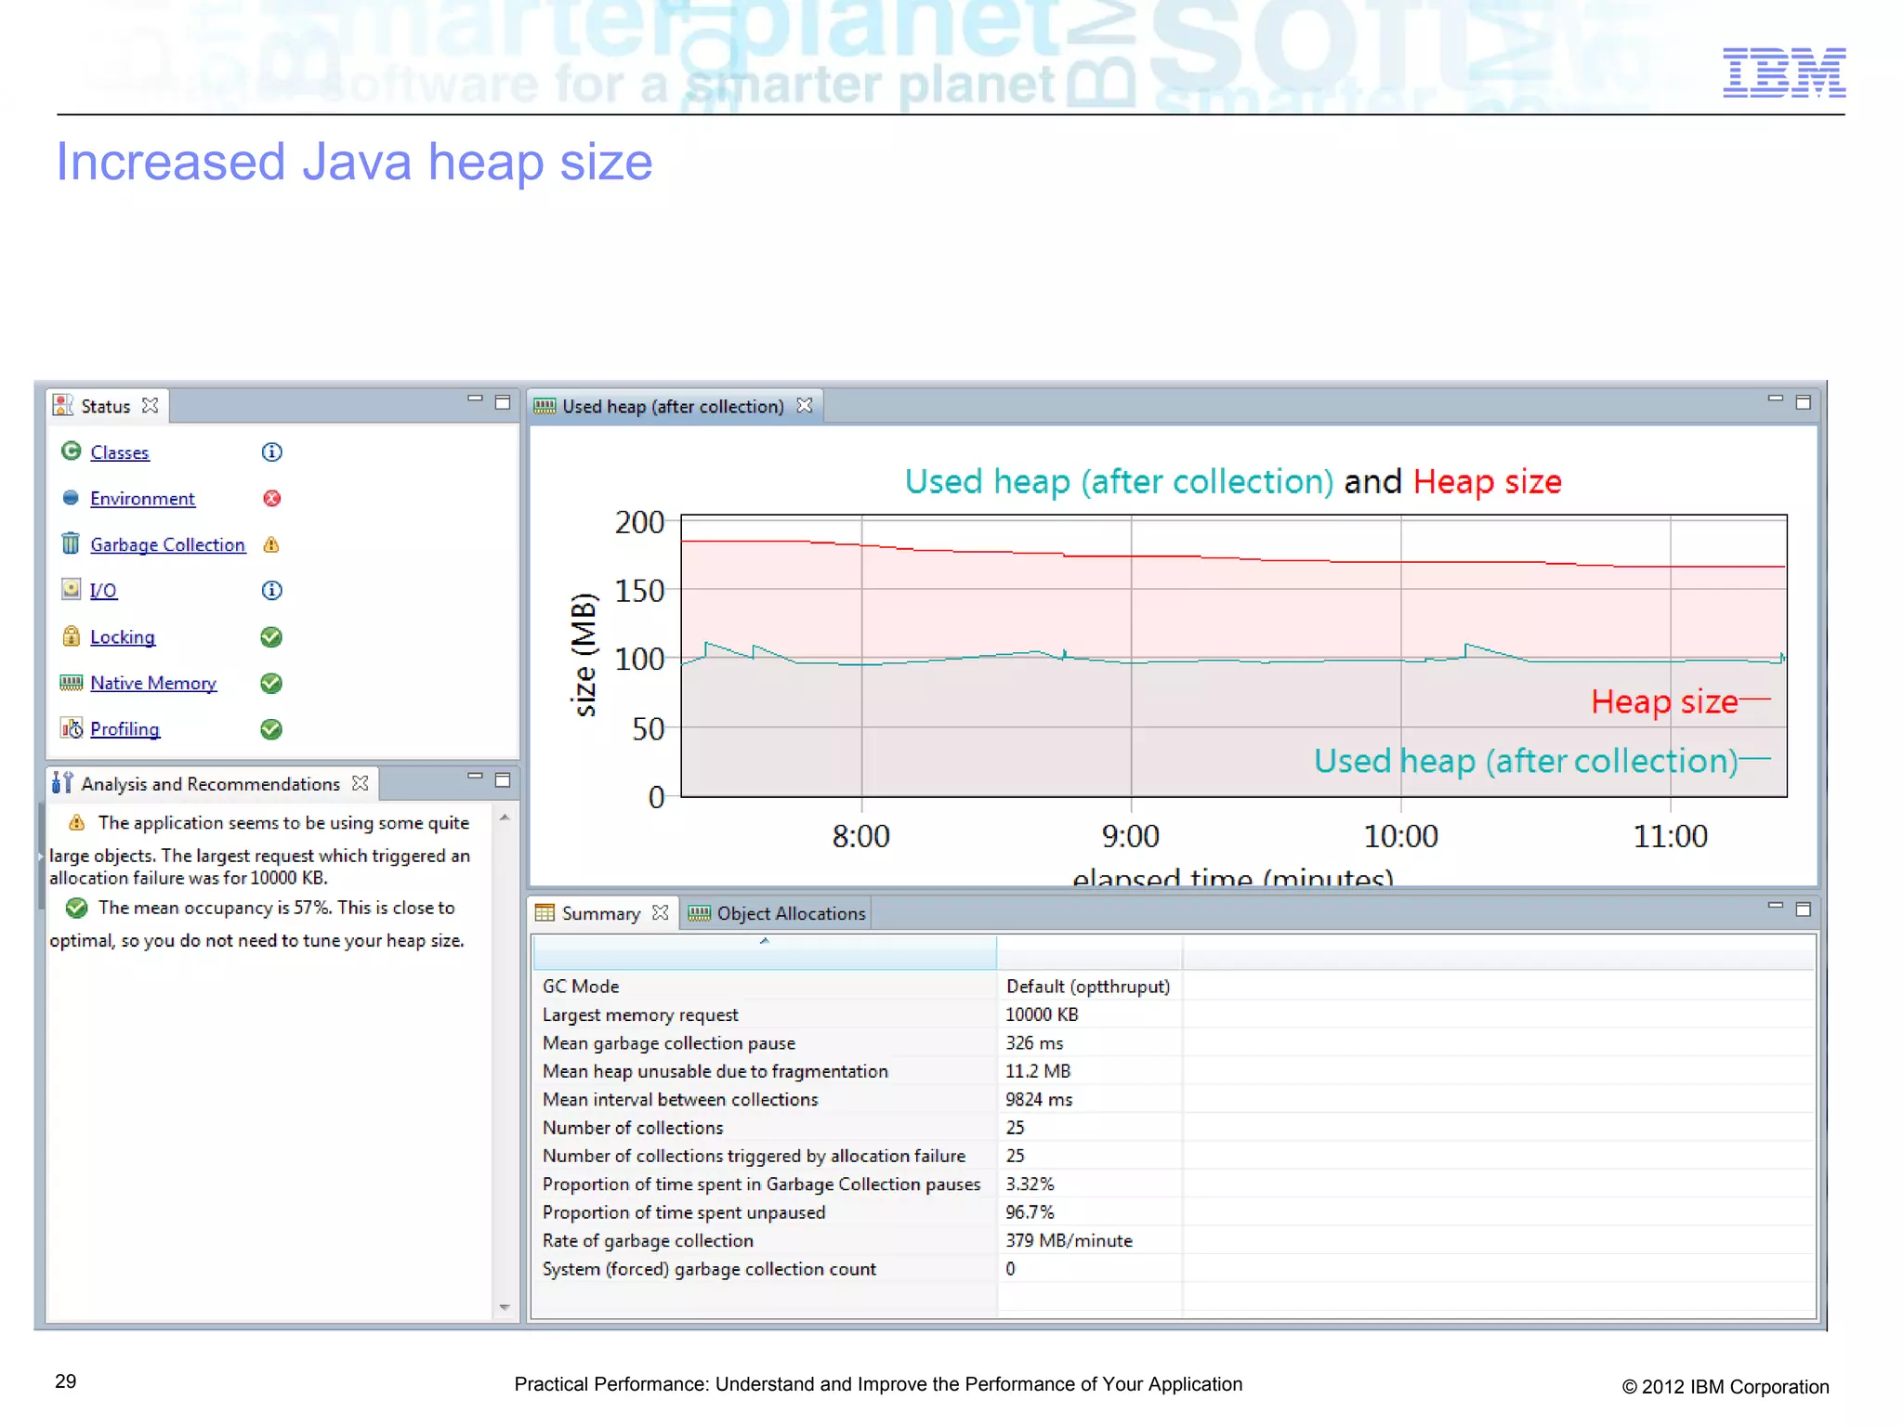Click the Garbage Collection trash can icon
This screenshot has height=1426, width=1903.
(x=71, y=543)
